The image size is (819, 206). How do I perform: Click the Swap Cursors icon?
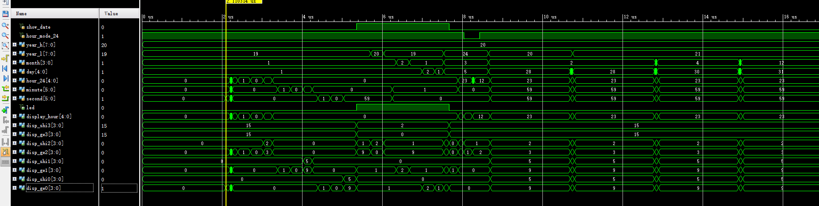pos(5,142)
